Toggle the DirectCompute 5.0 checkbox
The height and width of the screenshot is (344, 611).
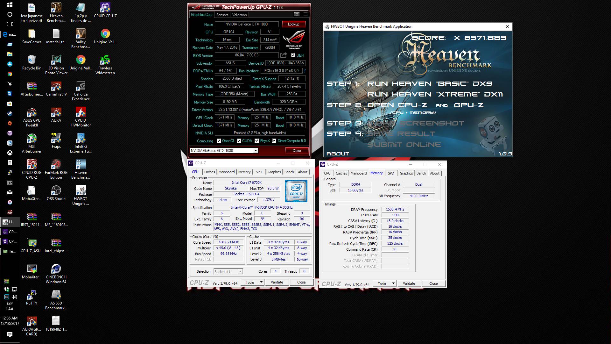(274, 140)
